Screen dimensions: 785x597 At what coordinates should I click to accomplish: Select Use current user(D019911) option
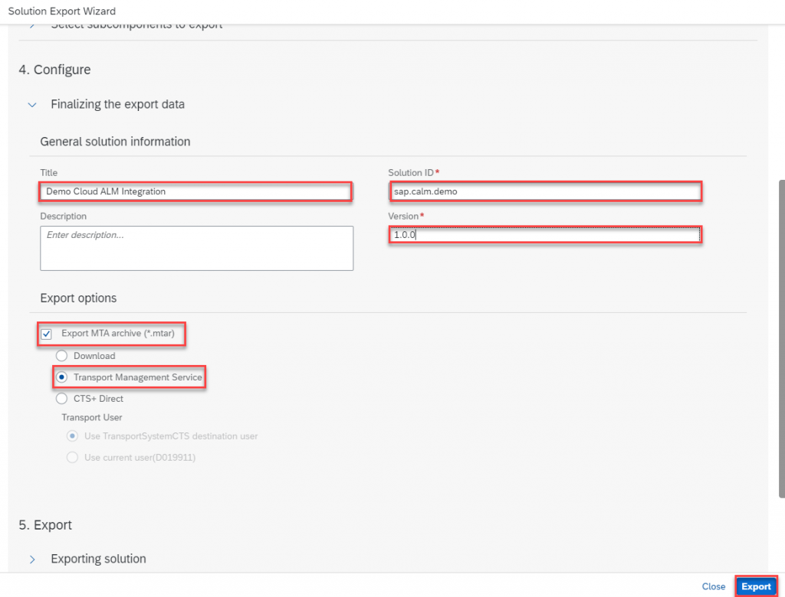click(x=73, y=458)
